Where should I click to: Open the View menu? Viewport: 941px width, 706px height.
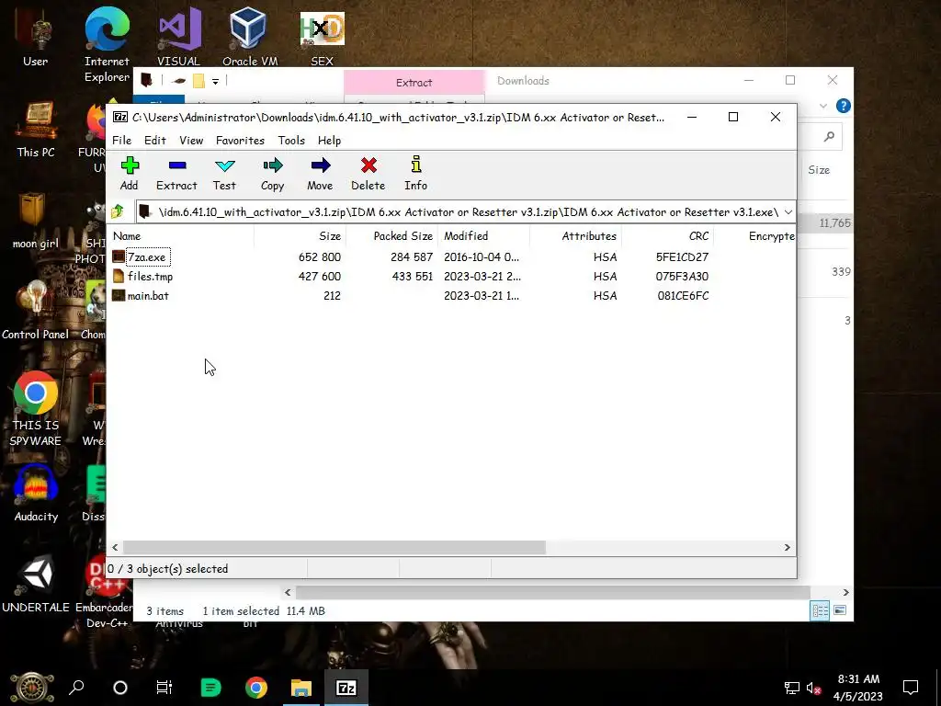pyautogui.click(x=191, y=141)
